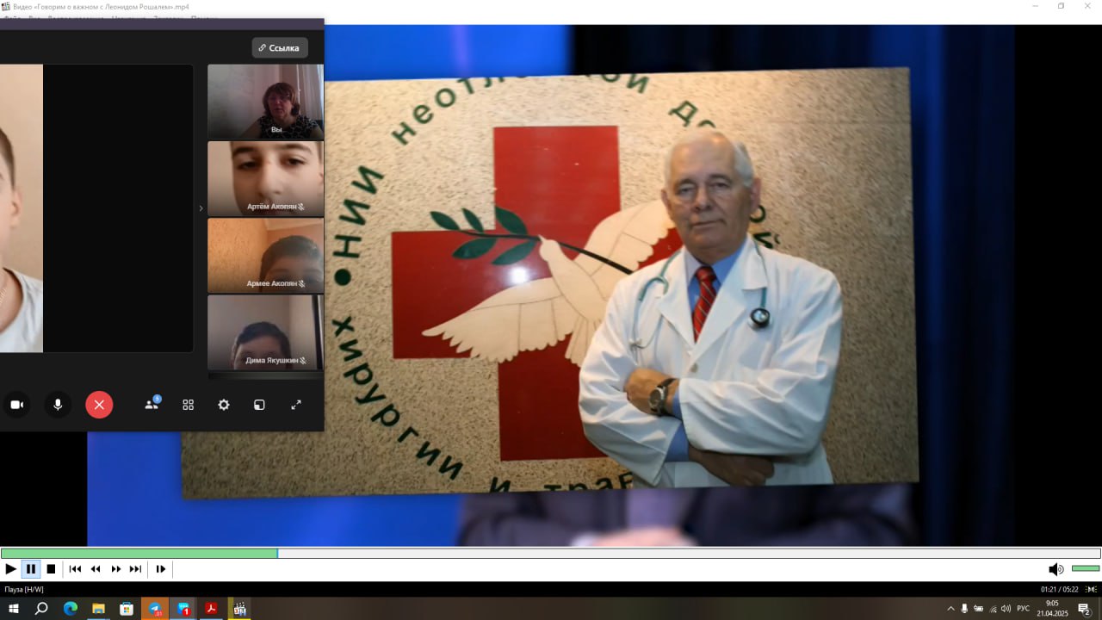
Task: Click the 01:21 / 05:22 time display
Action: coord(1059,590)
